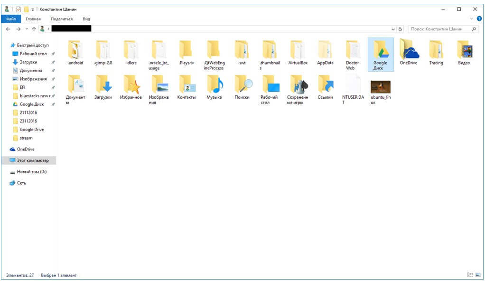
Task: Open the Google Диск folder icon
Action: [380, 50]
